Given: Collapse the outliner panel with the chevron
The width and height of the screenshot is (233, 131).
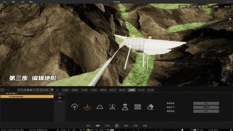Looking at the screenshot, I should click(2, 90).
